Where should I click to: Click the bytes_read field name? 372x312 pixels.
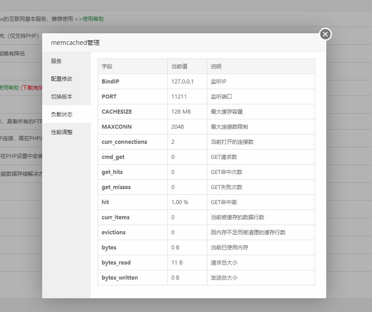[116, 262]
